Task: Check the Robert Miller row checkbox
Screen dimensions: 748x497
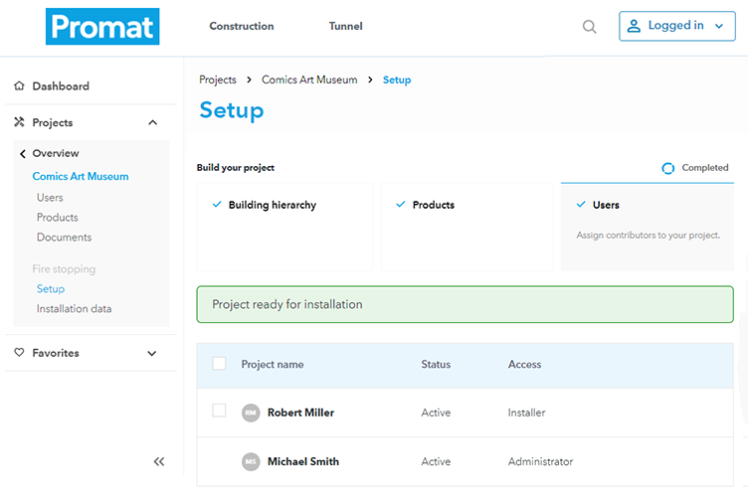Action: tap(219, 411)
